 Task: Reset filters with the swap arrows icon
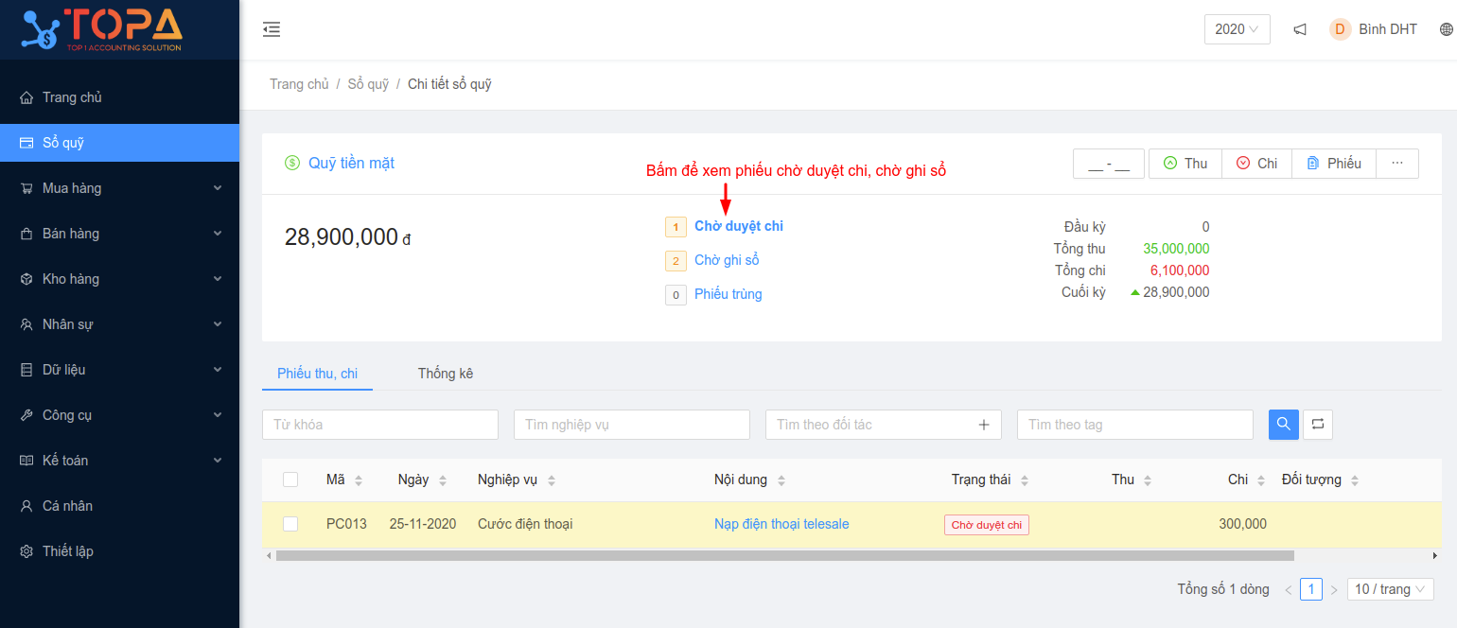(1317, 425)
